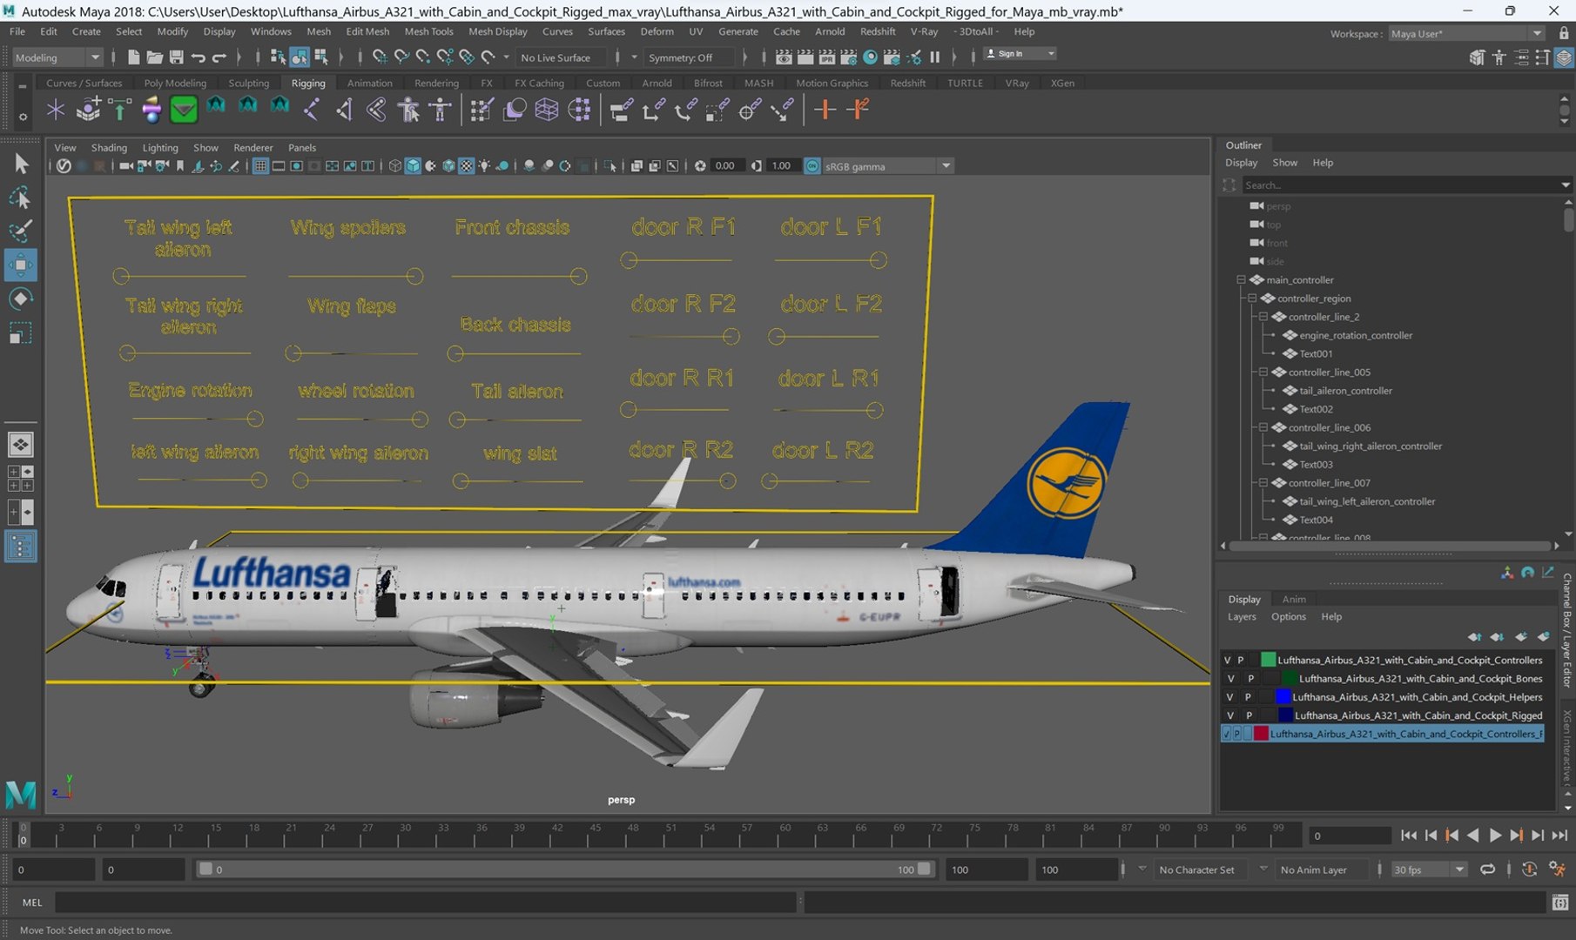Viewport: 1576px width, 940px height.
Task: Toggle loop playback mode button
Action: pos(1488,869)
